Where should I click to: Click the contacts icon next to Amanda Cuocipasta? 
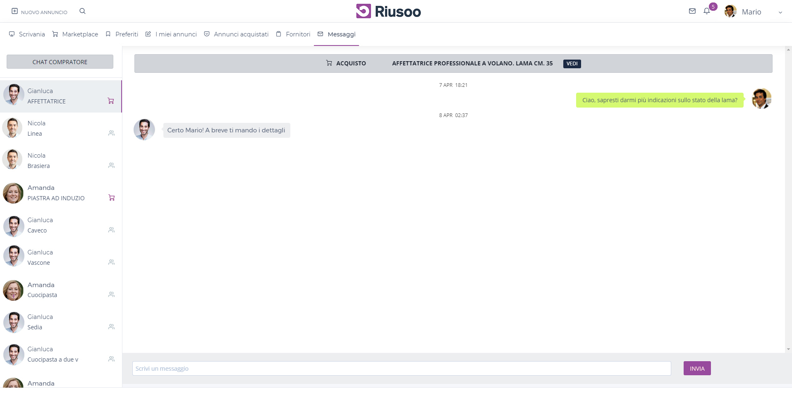(x=111, y=294)
